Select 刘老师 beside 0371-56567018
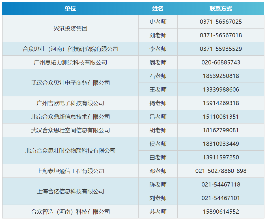This screenshot has height=221, width=267. 158,35
